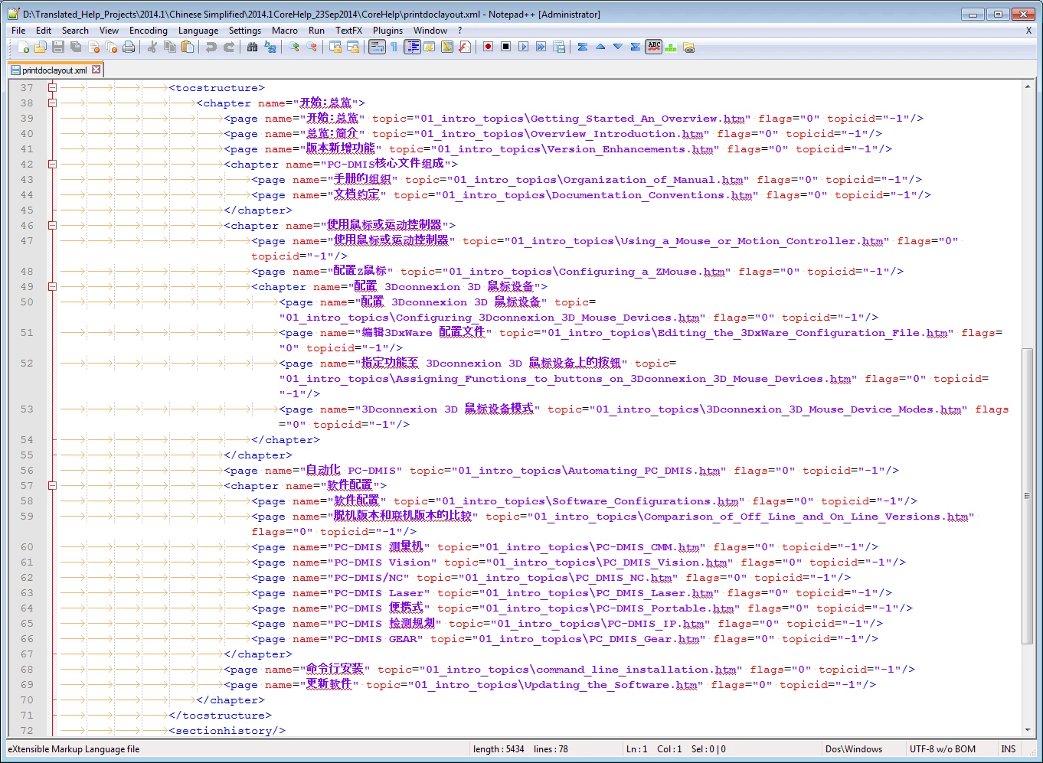Click the Save file icon
This screenshot has width=1043, height=763.
point(58,47)
